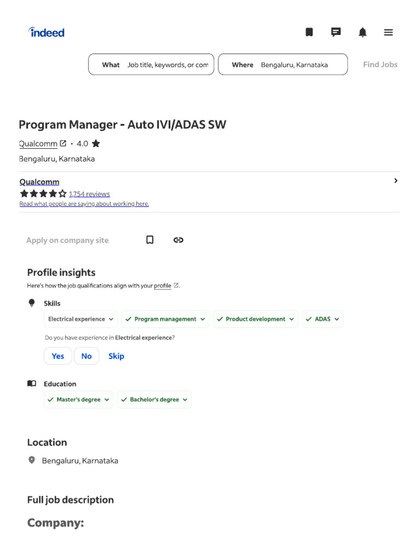Click external icon next to profile link
419x558 pixels.
pyautogui.click(x=176, y=285)
